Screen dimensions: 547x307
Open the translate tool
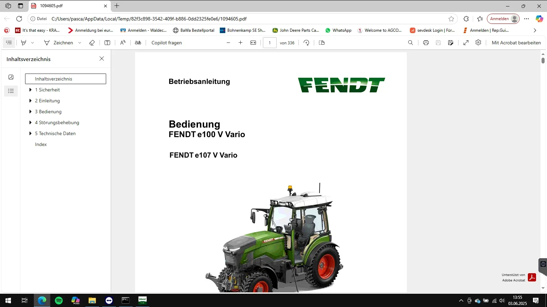coord(138,43)
